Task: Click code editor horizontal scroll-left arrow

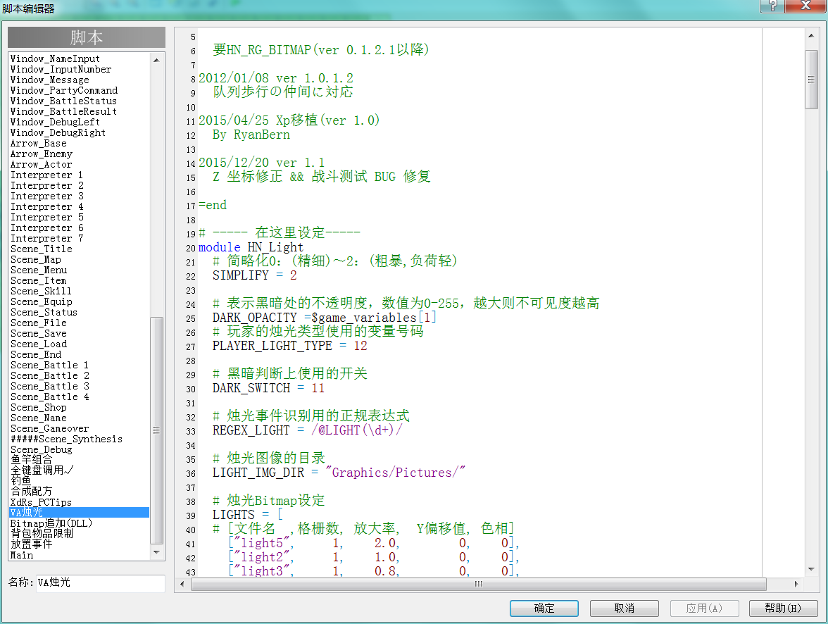Action: pyautogui.click(x=182, y=584)
